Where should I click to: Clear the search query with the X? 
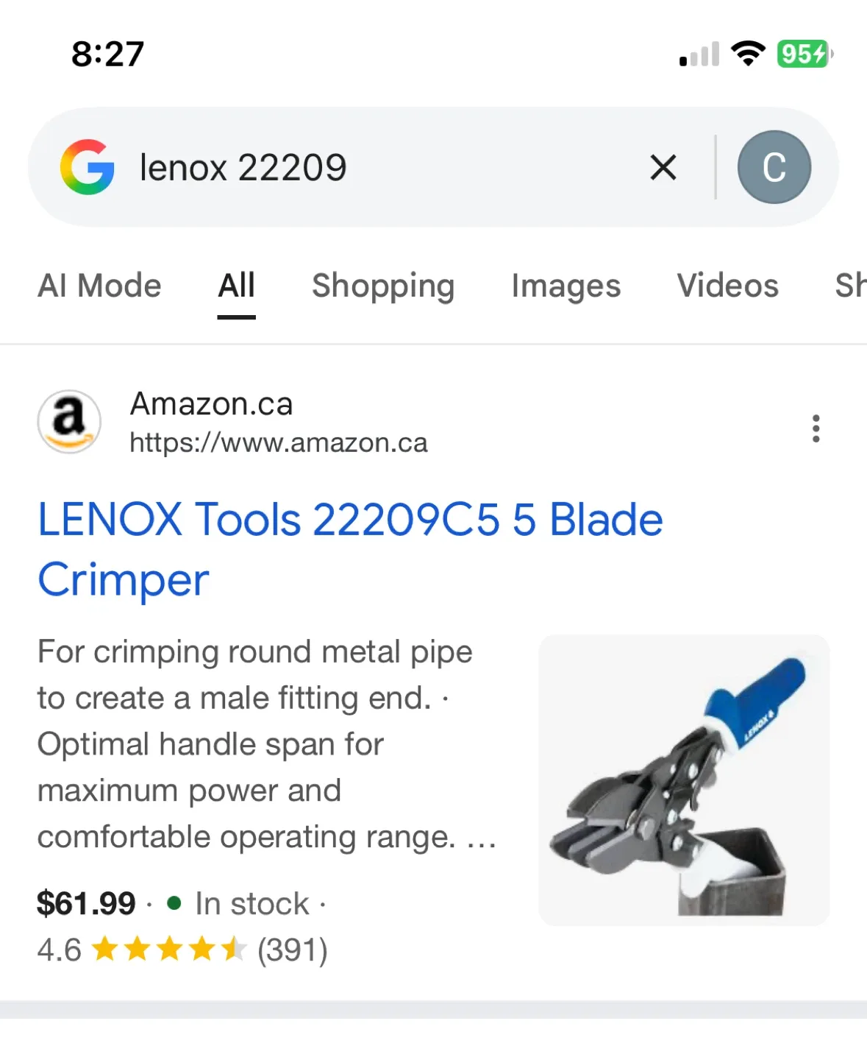point(663,167)
